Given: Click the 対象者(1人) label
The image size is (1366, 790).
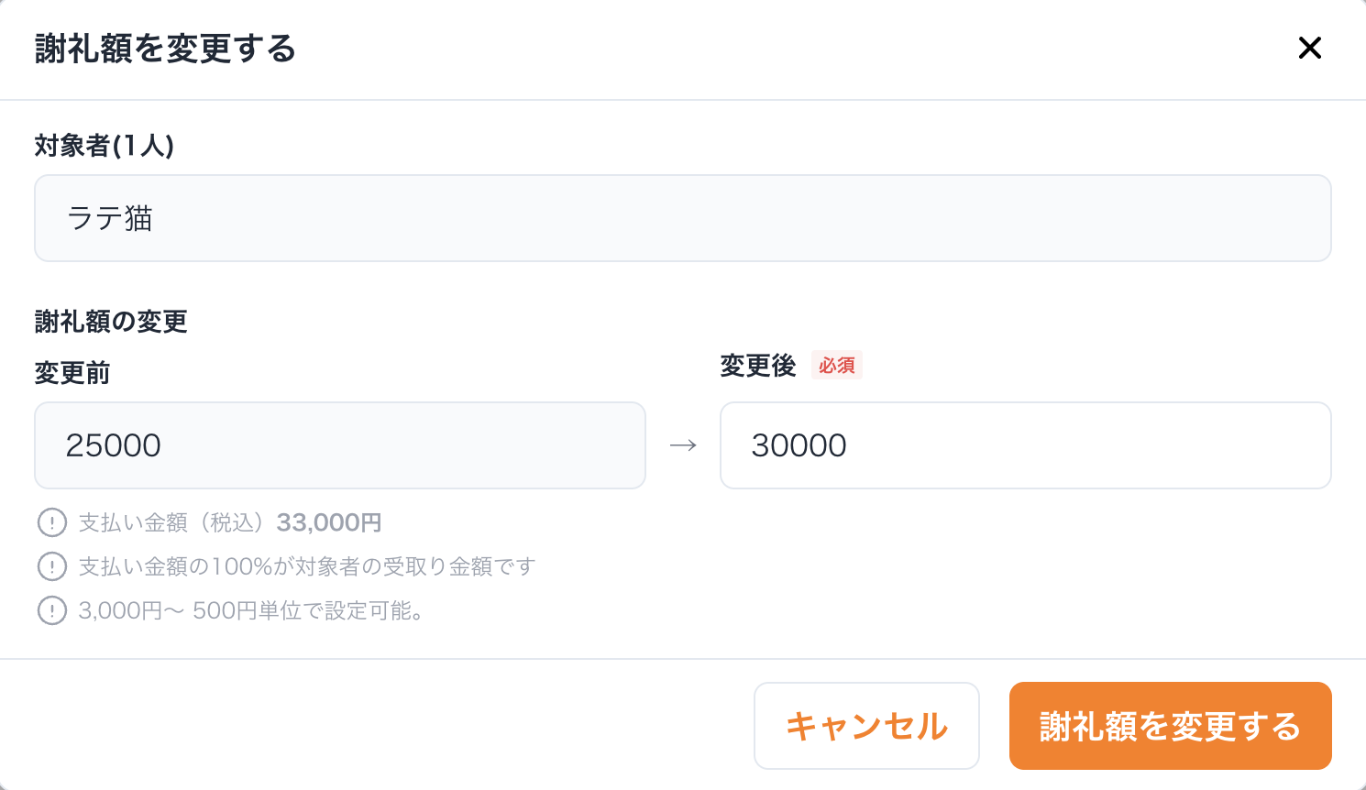Looking at the screenshot, I should pos(105,146).
